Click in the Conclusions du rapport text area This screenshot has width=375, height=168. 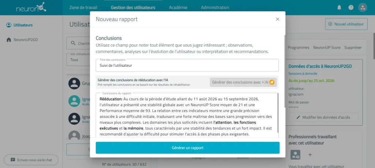point(186,115)
